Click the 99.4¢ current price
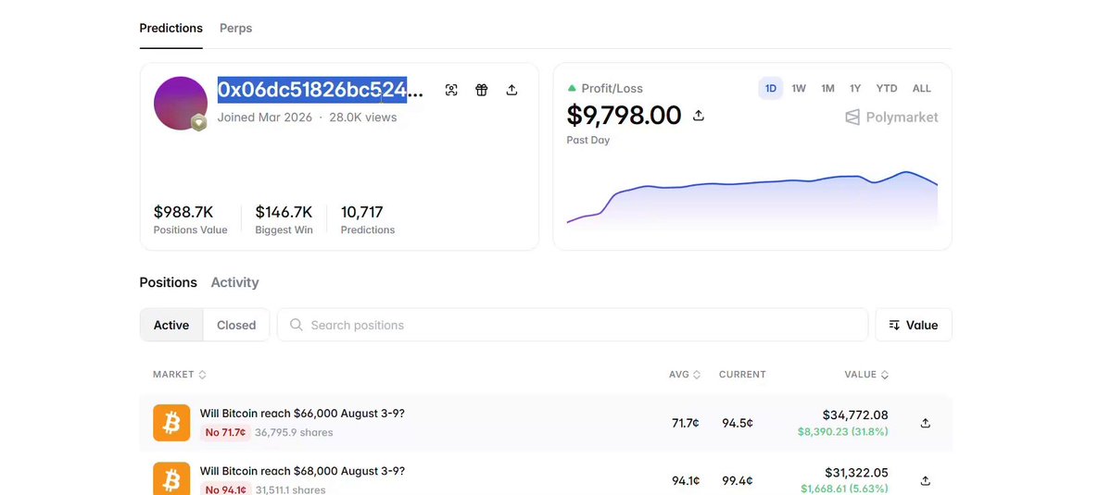 tap(738, 481)
